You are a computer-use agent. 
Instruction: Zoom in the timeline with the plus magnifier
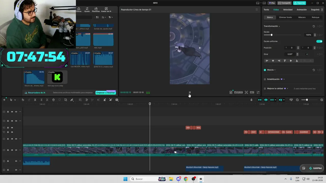pos(322,100)
